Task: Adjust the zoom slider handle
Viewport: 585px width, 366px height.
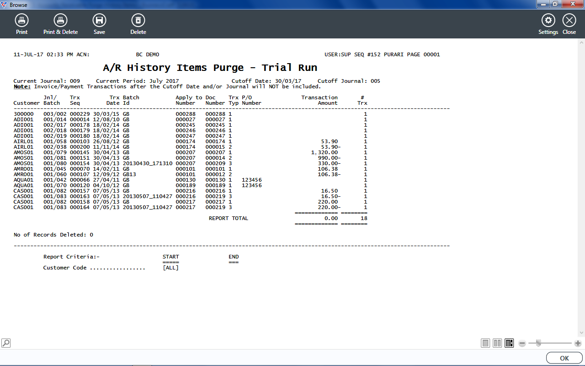Action: [539, 343]
